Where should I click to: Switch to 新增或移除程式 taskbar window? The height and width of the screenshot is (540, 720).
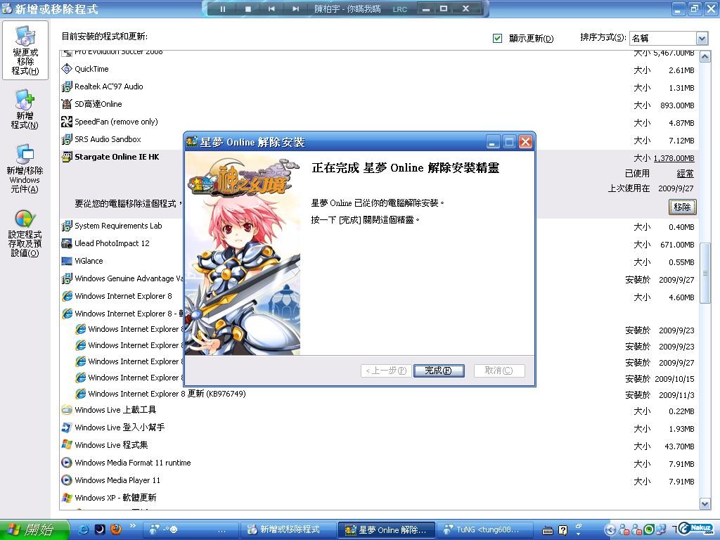[289, 530]
